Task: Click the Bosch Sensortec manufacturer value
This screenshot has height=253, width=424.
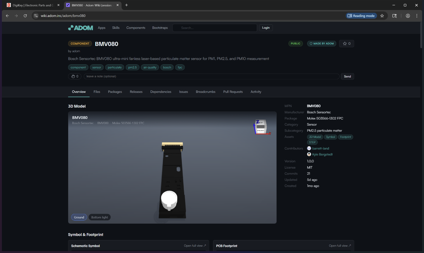Action: tap(319, 112)
